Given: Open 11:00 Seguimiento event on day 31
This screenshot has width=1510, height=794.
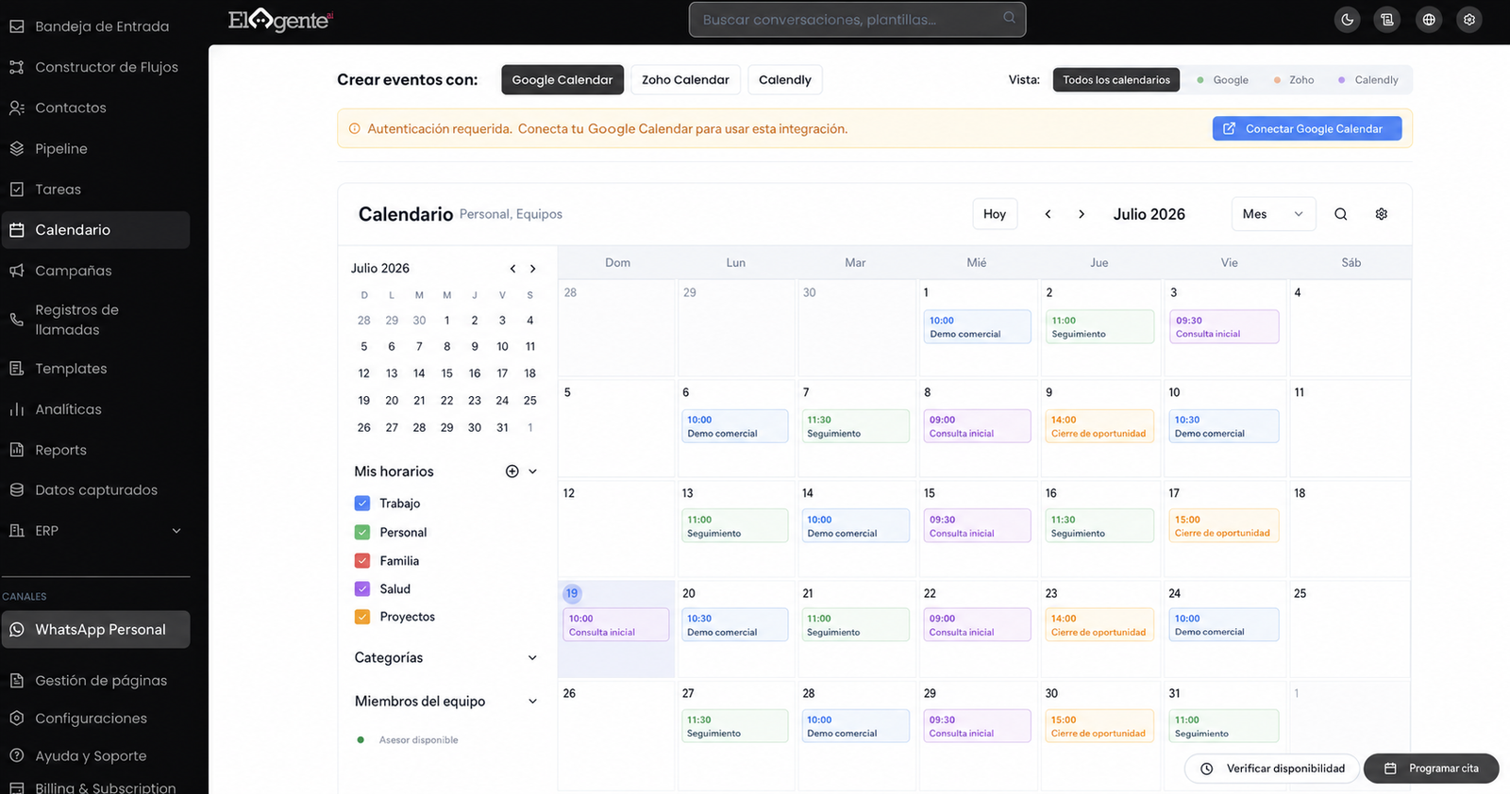Looking at the screenshot, I should (1224, 726).
